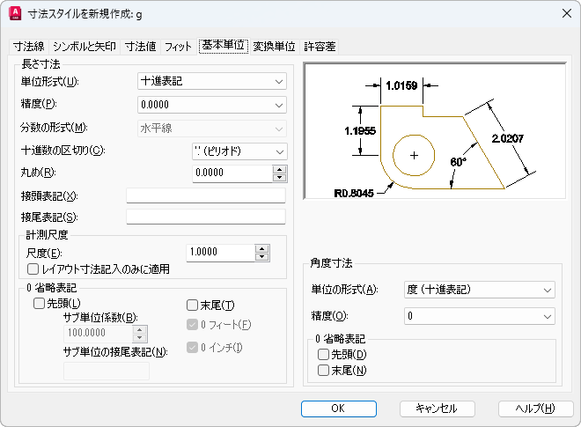Check linear 末尾(T) zero suppression
Viewport: 581px width, 427px height.
point(192,306)
